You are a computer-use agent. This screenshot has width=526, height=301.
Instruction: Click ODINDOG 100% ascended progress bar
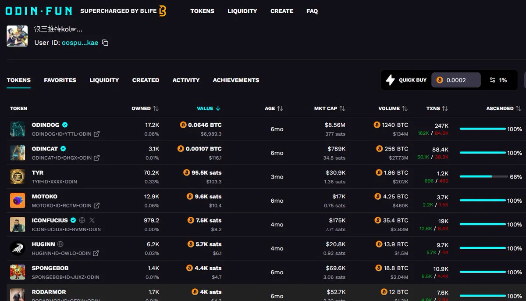click(x=483, y=129)
